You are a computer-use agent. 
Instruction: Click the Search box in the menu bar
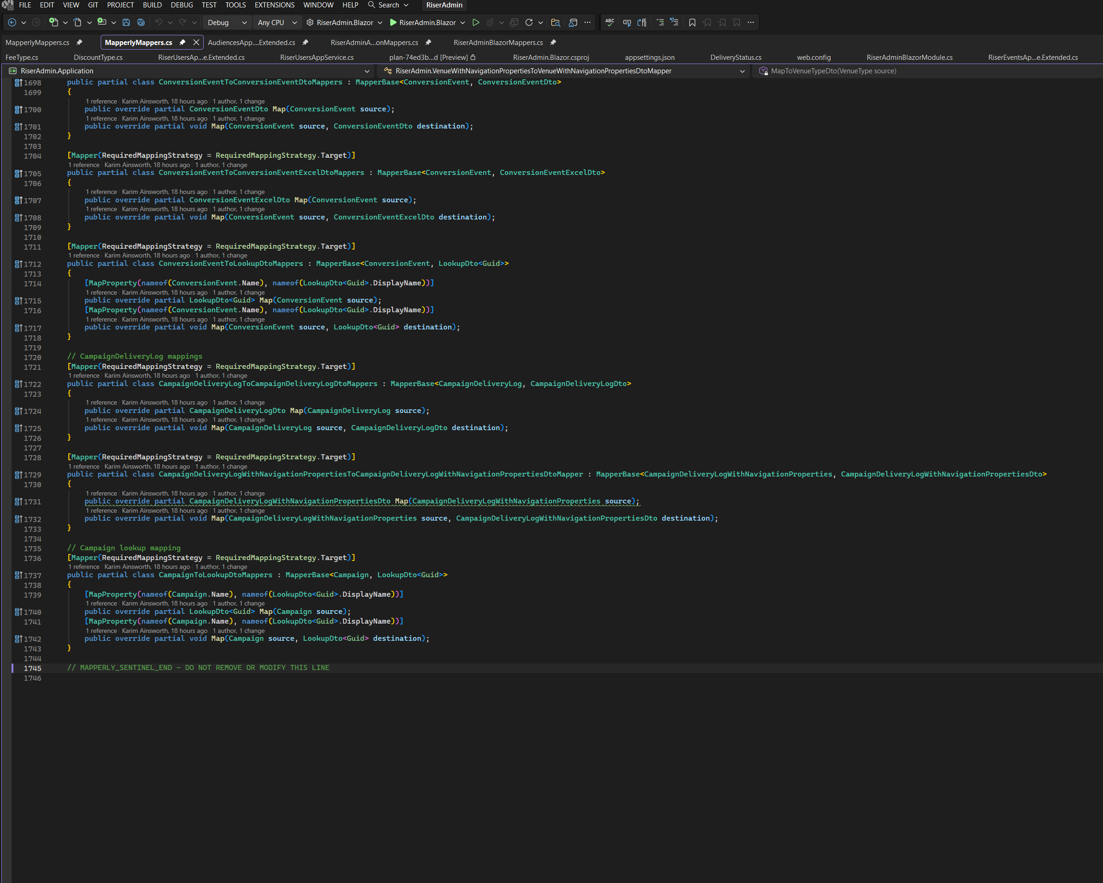click(388, 5)
